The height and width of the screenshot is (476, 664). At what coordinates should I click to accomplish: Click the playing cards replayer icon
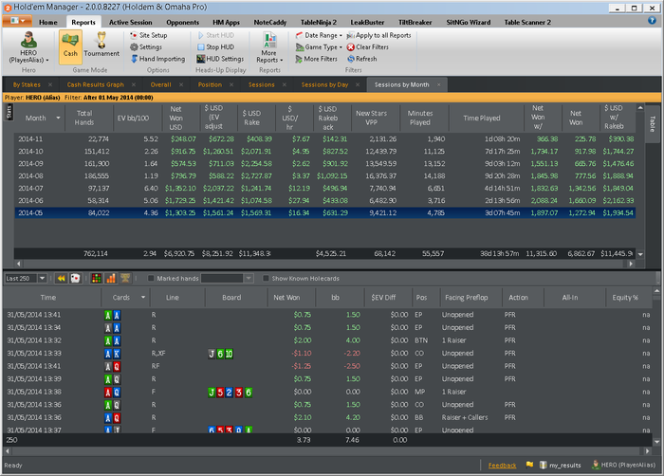[75, 278]
